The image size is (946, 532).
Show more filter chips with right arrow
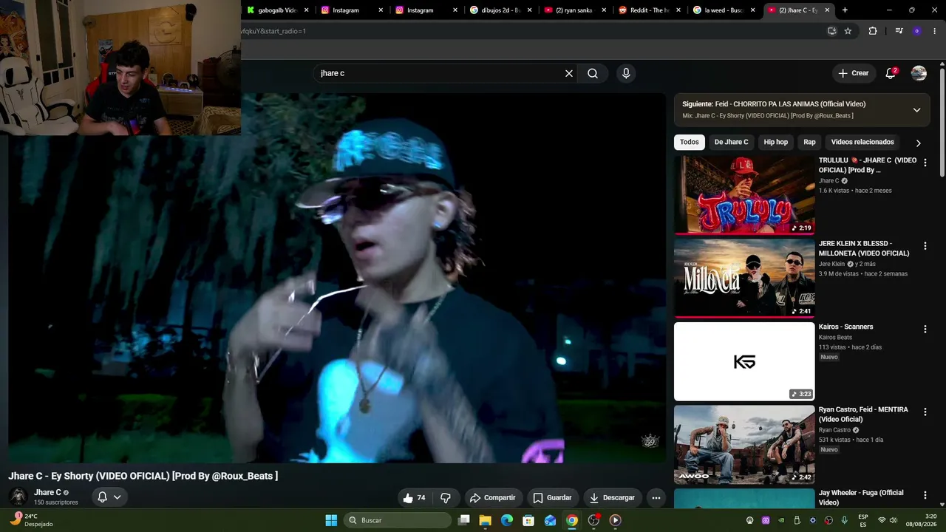(918, 143)
